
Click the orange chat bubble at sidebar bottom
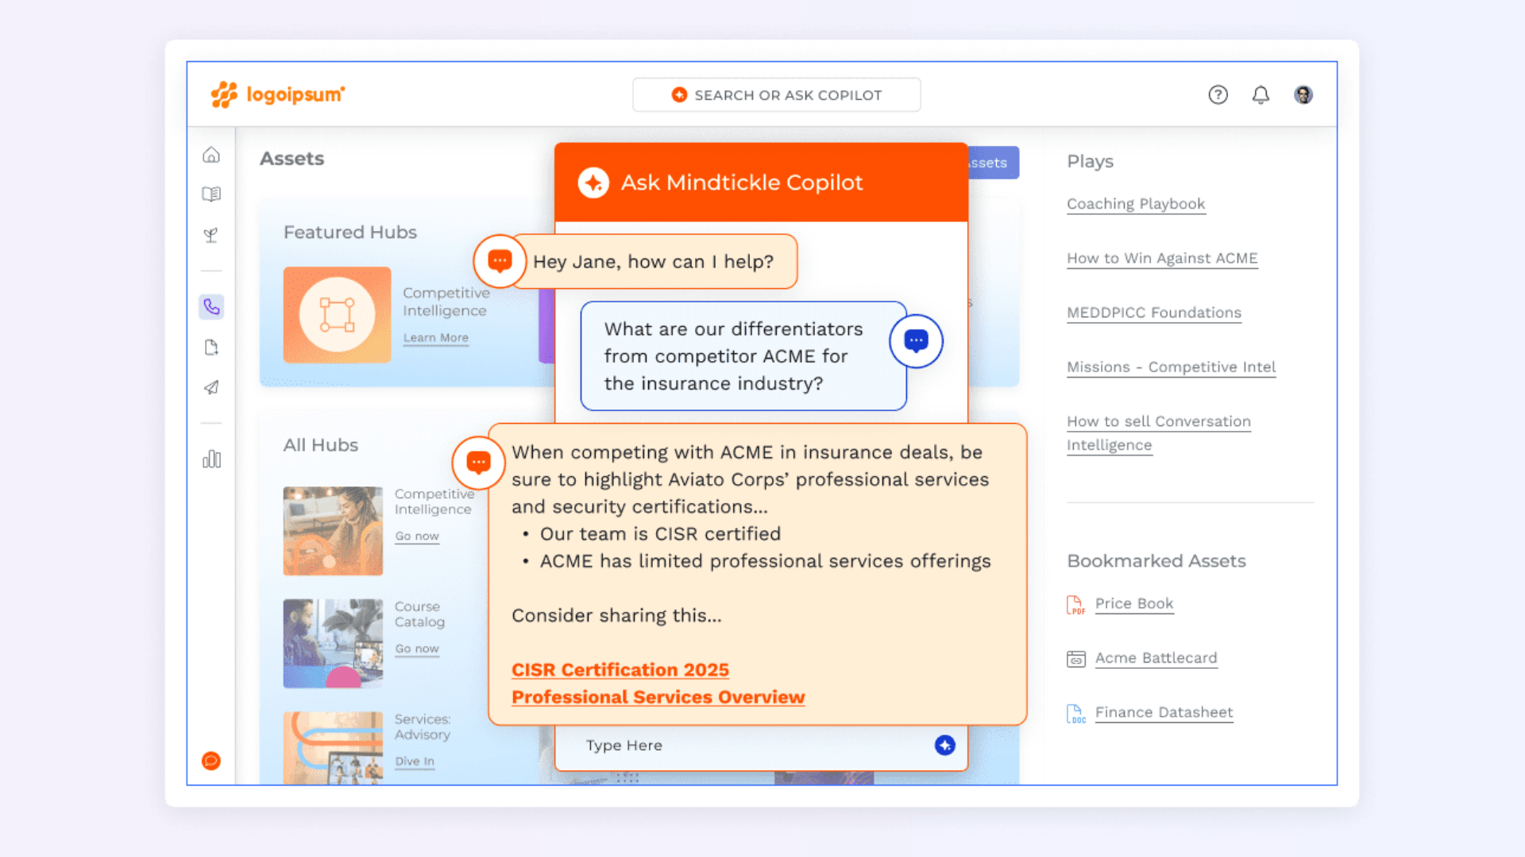pyautogui.click(x=211, y=761)
